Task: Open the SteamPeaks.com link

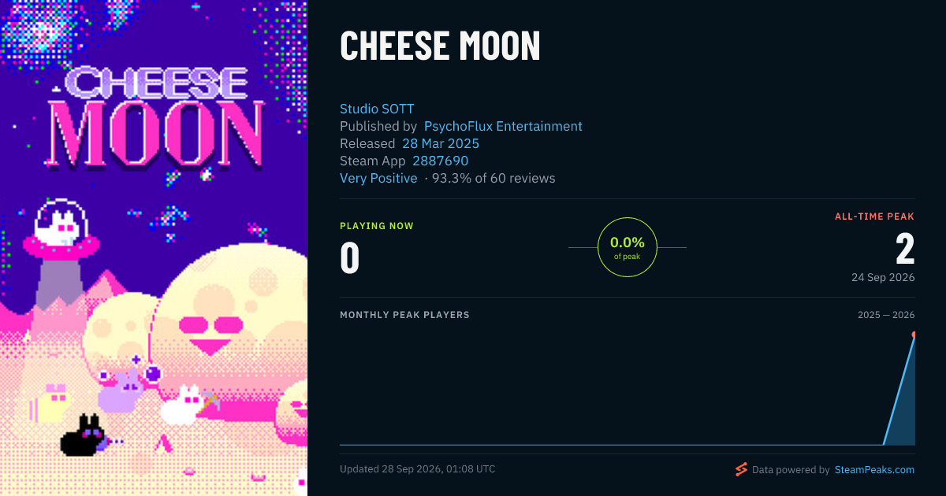Action: click(874, 469)
